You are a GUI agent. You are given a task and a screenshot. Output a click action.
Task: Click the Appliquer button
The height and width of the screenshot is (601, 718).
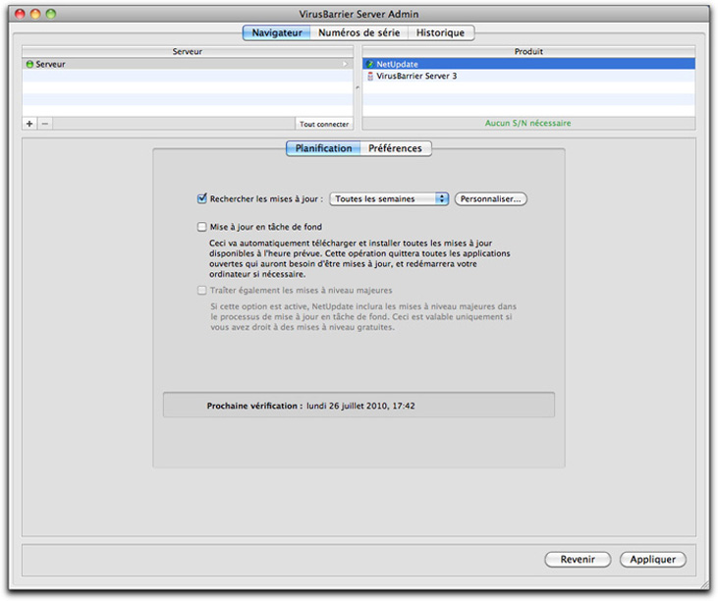point(652,560)
